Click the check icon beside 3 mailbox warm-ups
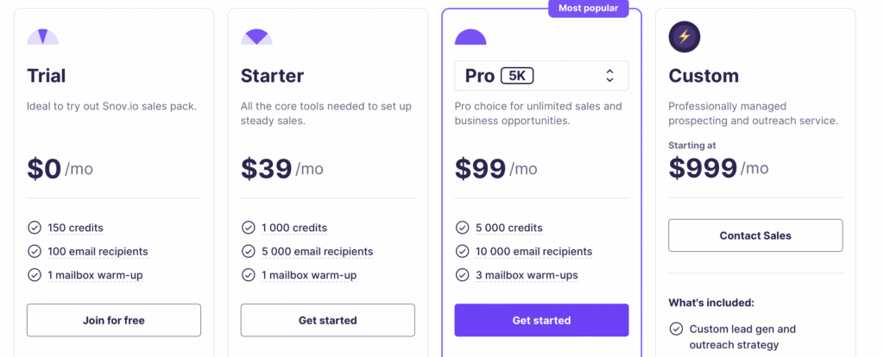The width and height of the screenshot is (884, 357). tap(463, 275)
